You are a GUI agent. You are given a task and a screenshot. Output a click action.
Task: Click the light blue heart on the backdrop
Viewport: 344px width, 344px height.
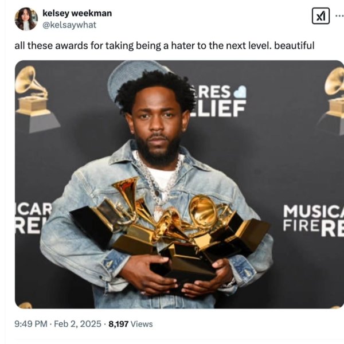240,92
